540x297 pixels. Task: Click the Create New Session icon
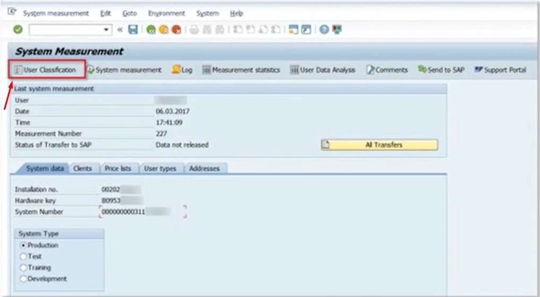pyautogui.click(x=294, y=30)
